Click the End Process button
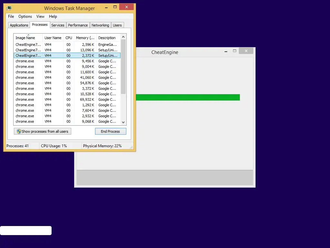330x248 pixels. 111,131
